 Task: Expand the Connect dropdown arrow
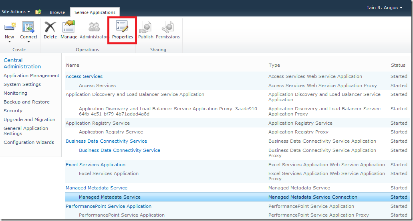pyautogui.click(x=28, y=42)
